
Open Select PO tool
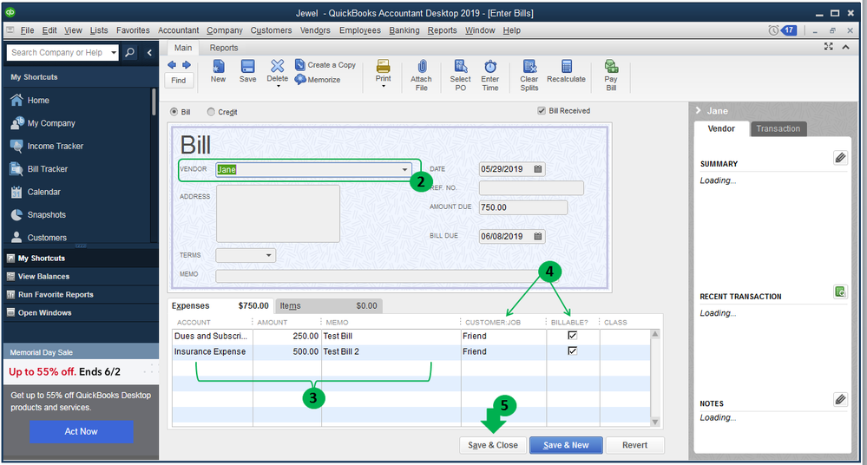[x=461, y=75]
